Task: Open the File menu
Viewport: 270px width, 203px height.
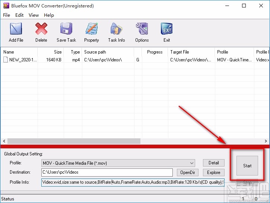Action: (7, 15)
